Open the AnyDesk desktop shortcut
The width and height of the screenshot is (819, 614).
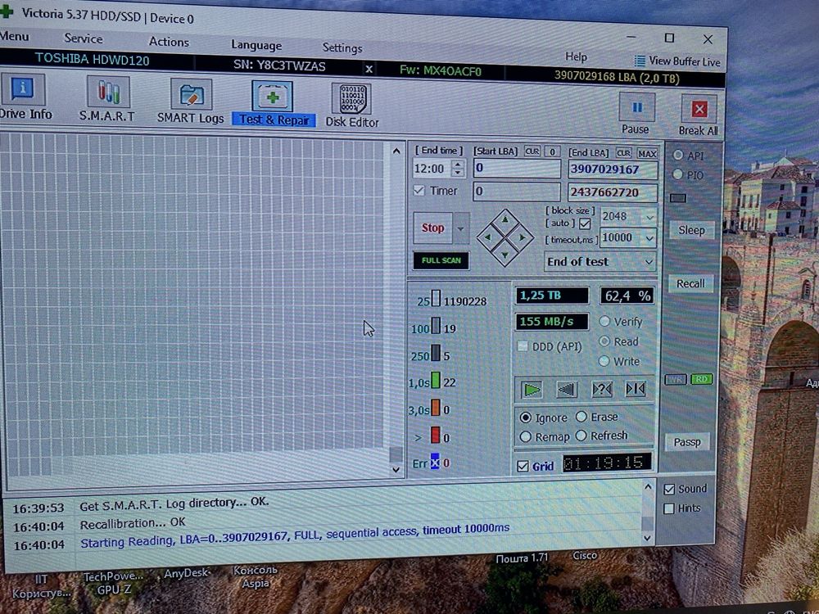coord(186,573)
